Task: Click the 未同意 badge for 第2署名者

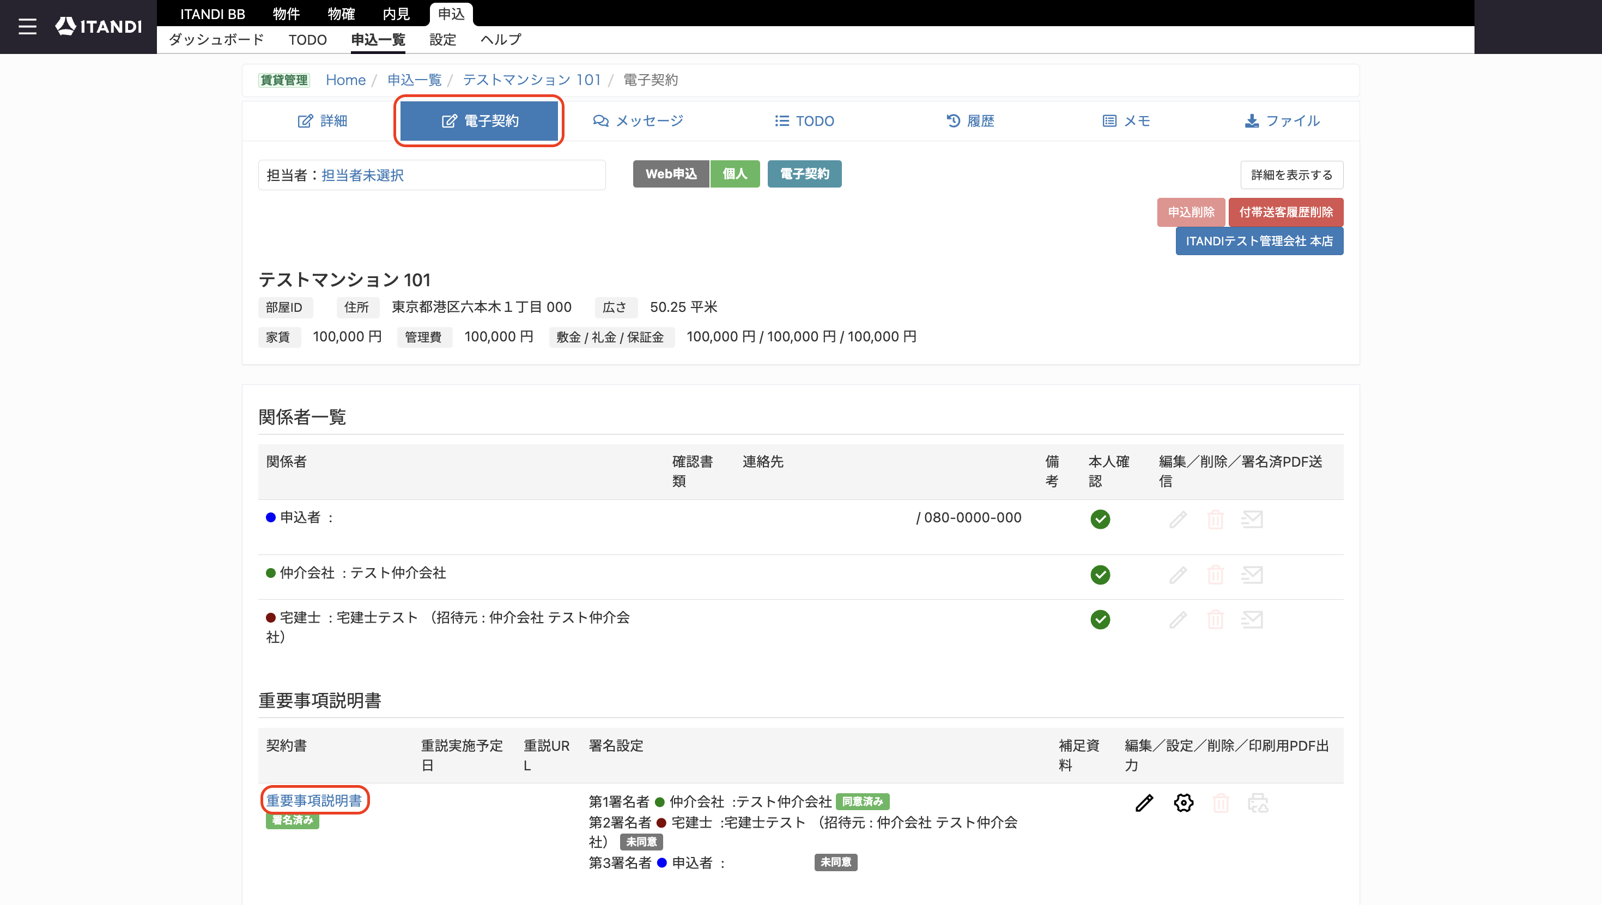Action: [641, 842]
